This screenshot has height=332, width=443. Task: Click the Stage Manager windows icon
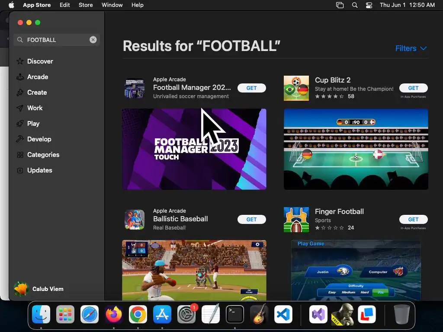[x=340, y=5]
